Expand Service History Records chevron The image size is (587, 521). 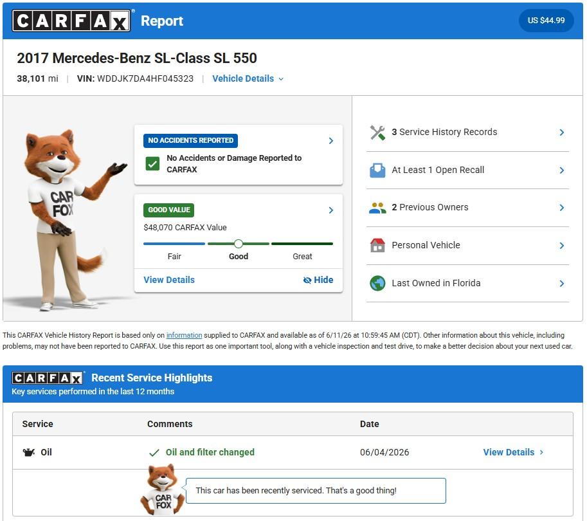pyautogui.click(x=561, y=133)
